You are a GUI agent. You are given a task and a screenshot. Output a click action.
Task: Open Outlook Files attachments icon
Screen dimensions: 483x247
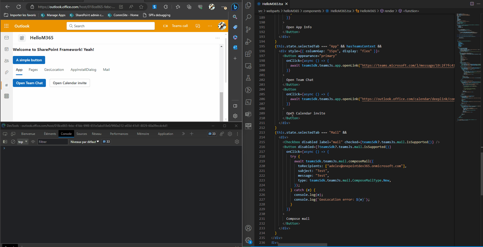7,72
